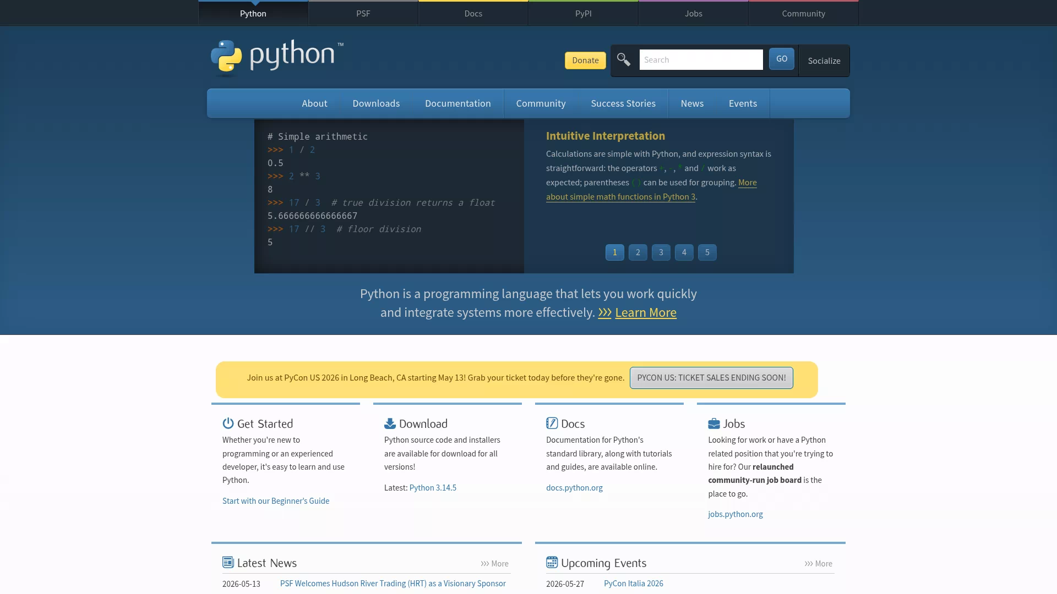Click the '# Simple arithmetic' code comment
Image resolution: width=1057 pixels, height=594 pixels.
coord(318,136)
